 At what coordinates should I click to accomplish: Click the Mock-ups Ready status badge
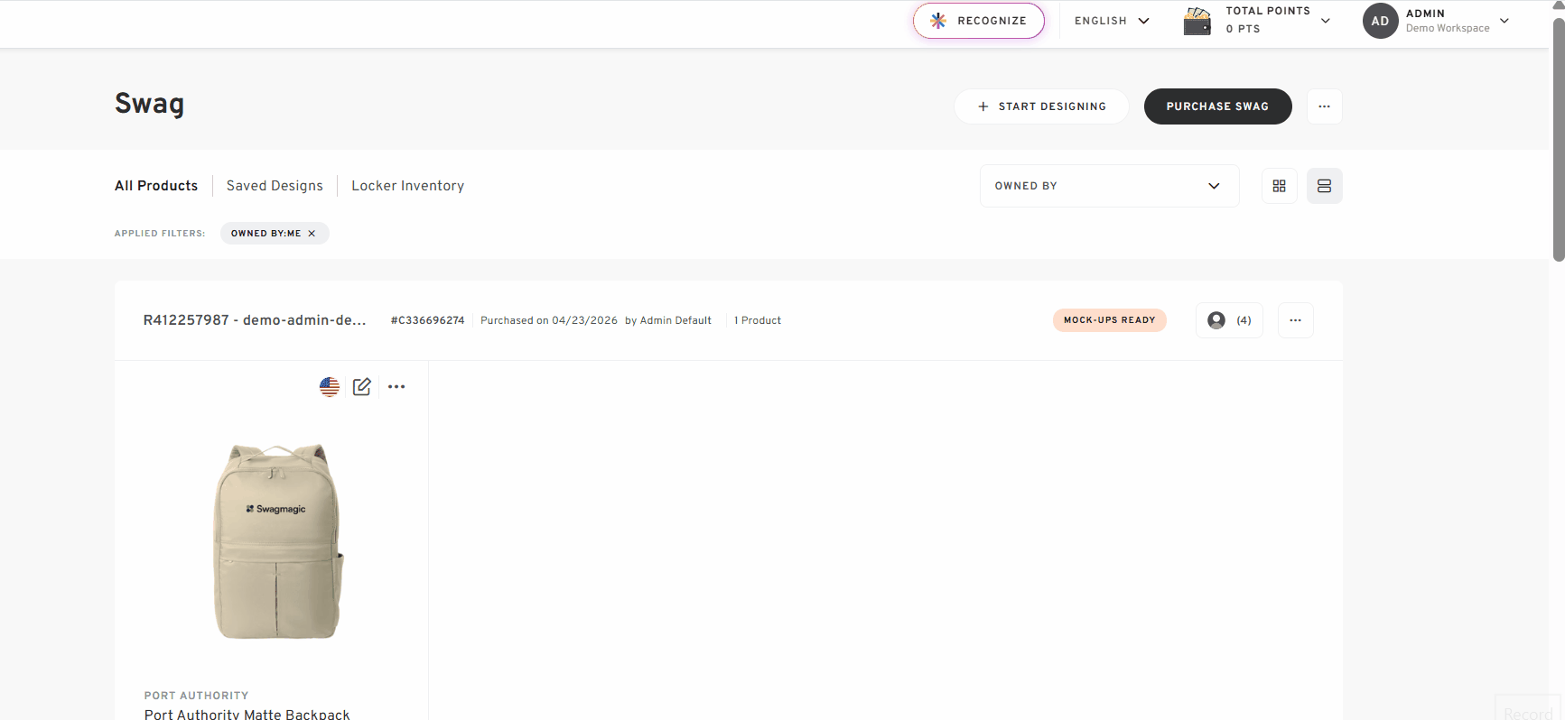point(1109,320)
